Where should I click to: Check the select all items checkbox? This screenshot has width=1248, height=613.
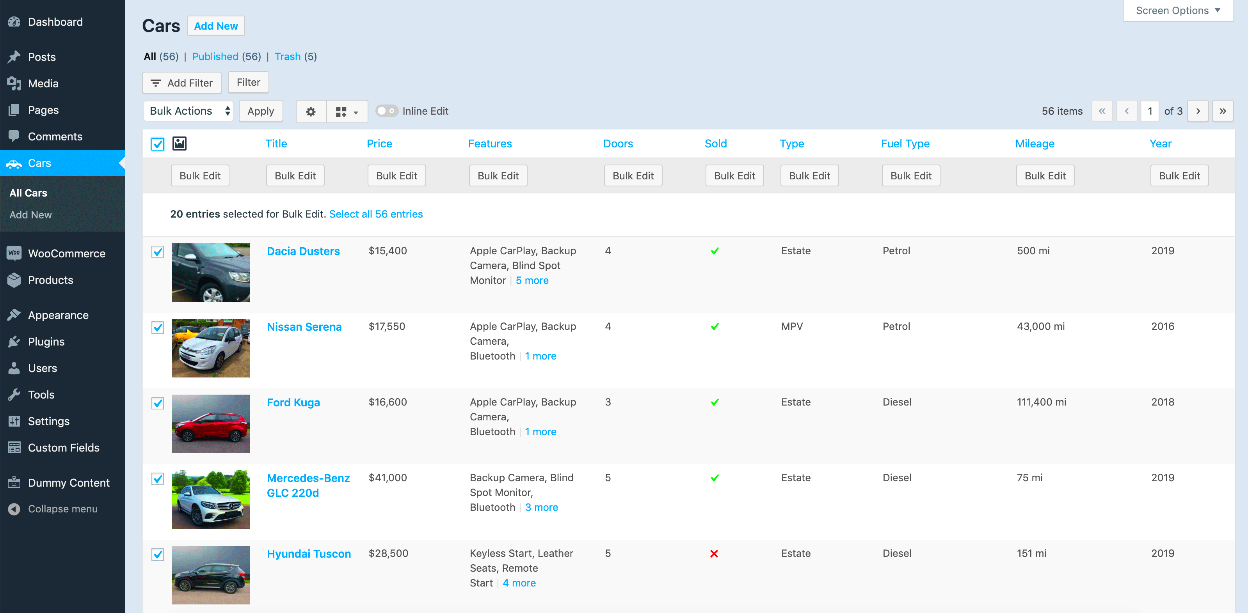tap(158, 144)
